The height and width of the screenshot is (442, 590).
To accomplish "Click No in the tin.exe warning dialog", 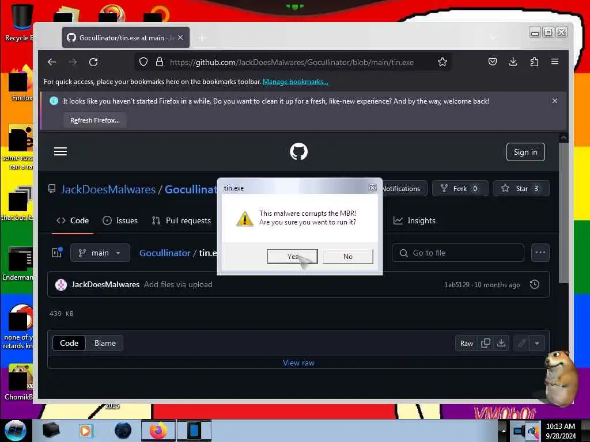I will pyautogui.click(x=347, y=256).
